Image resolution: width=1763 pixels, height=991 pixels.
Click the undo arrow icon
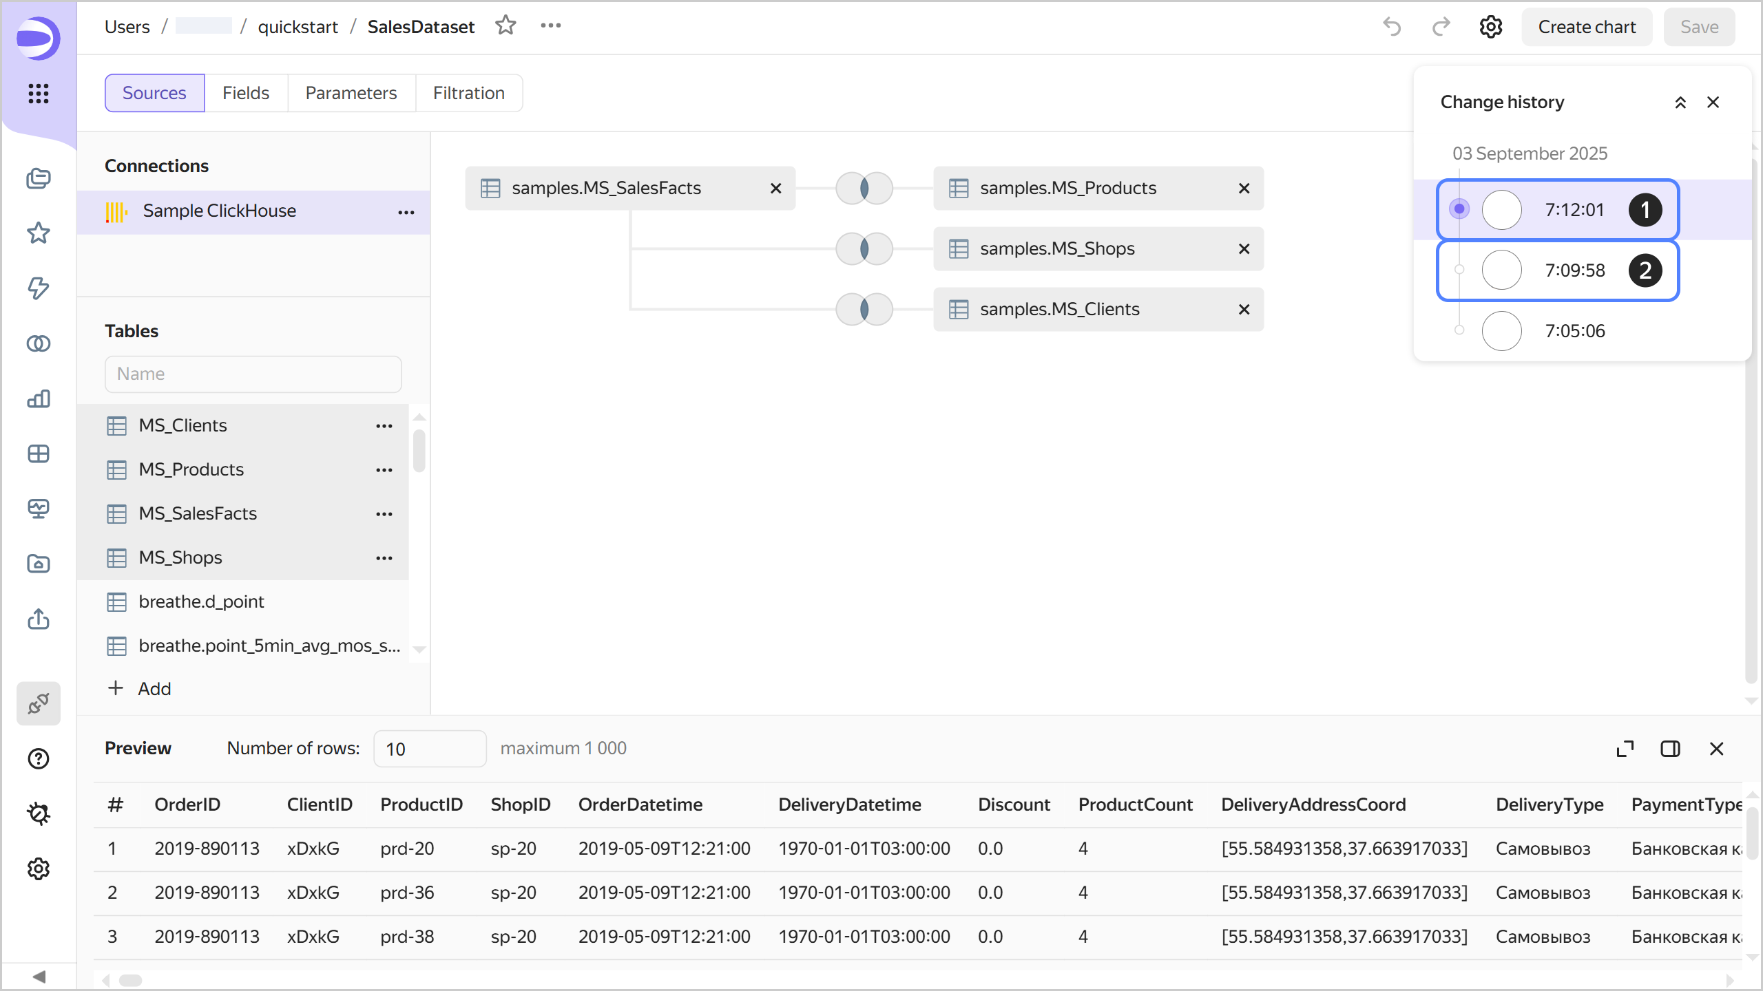point(1392,27)
